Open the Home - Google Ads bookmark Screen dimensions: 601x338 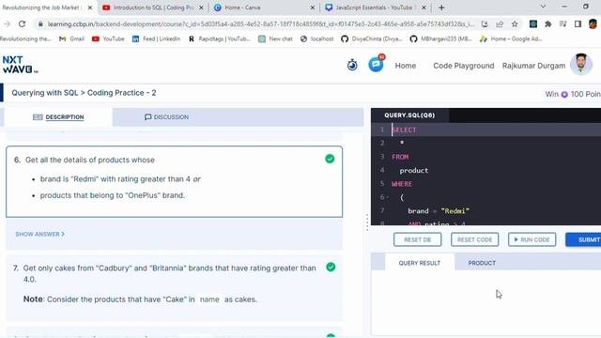pyautogui.click(x=510, y=38)
